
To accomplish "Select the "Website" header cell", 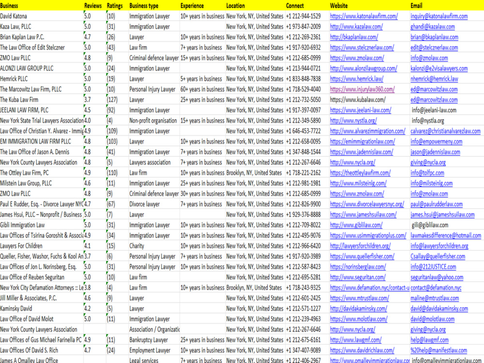I will (x=369, y=5).
